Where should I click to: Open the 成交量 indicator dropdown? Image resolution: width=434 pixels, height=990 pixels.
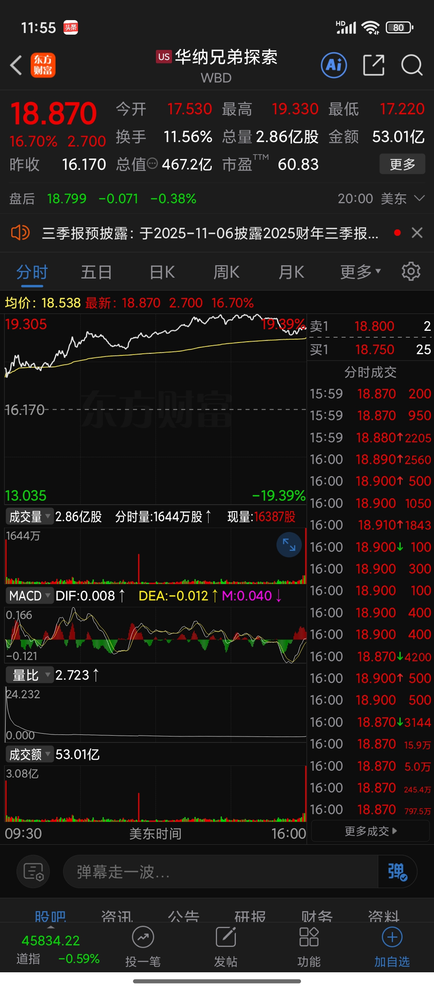click(x=30, y=517)
